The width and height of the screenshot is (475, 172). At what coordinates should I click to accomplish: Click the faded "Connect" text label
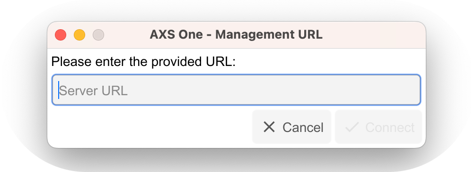pos(390,127)
